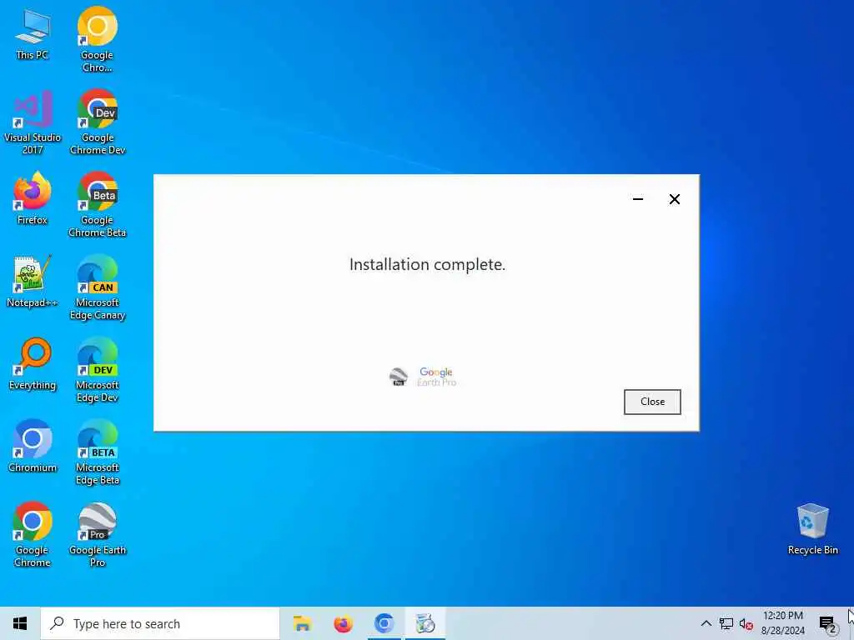Select the Recycle Bin icon
The height and width of the screenshot is (640, 854).
pos(812,529)
